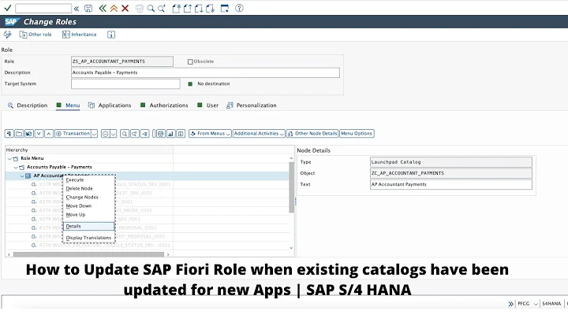Click the Inheritance button
568x318 pixels.
coord(80,35)
